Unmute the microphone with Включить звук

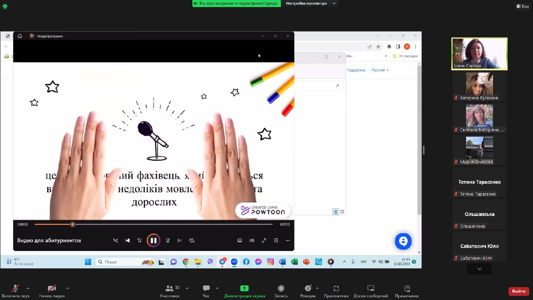(15, 289)
